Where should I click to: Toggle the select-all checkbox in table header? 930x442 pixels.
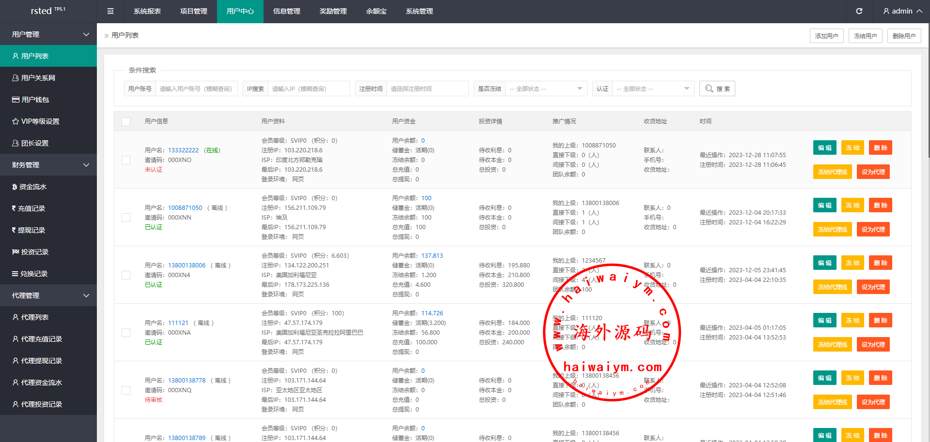(126, 121)
